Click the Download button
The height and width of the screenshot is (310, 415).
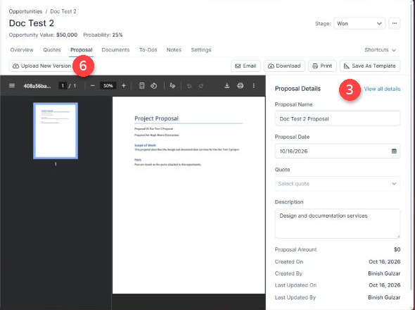pyautogui.click(x=284, y=66)
